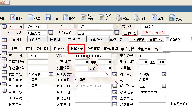Click the 结算分单 button
This screenshot has width=192, height=107.
pyautogui.click(x=77, y=49)
